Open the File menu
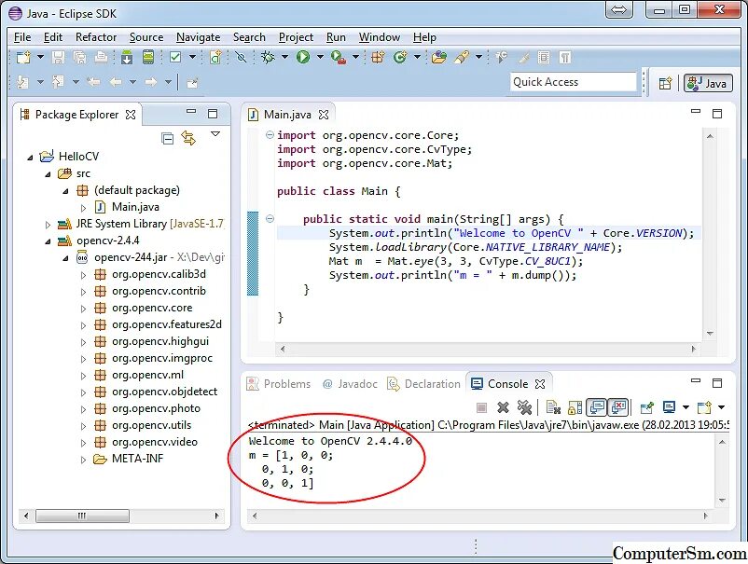Image resolution: width=748 pixels, height=564 pixels. (x=22, y=37)
